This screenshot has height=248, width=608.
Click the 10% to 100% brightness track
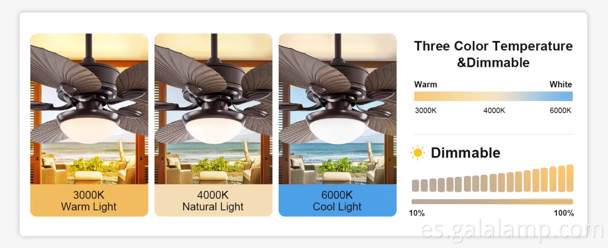point(492,202)
